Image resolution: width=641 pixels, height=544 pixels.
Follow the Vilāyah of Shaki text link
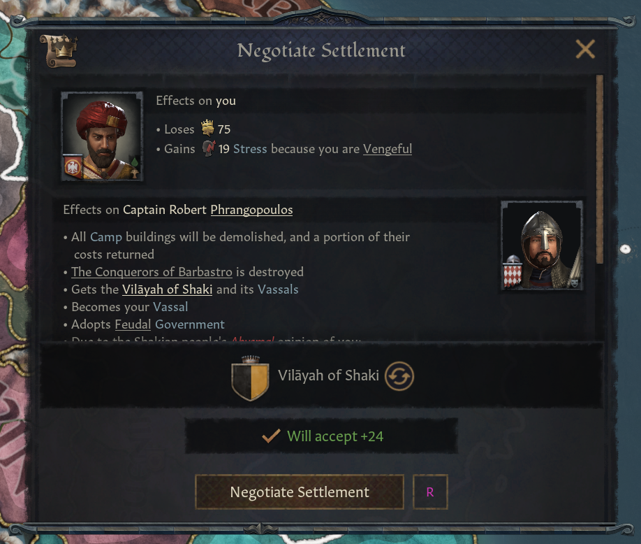(167, 289)
